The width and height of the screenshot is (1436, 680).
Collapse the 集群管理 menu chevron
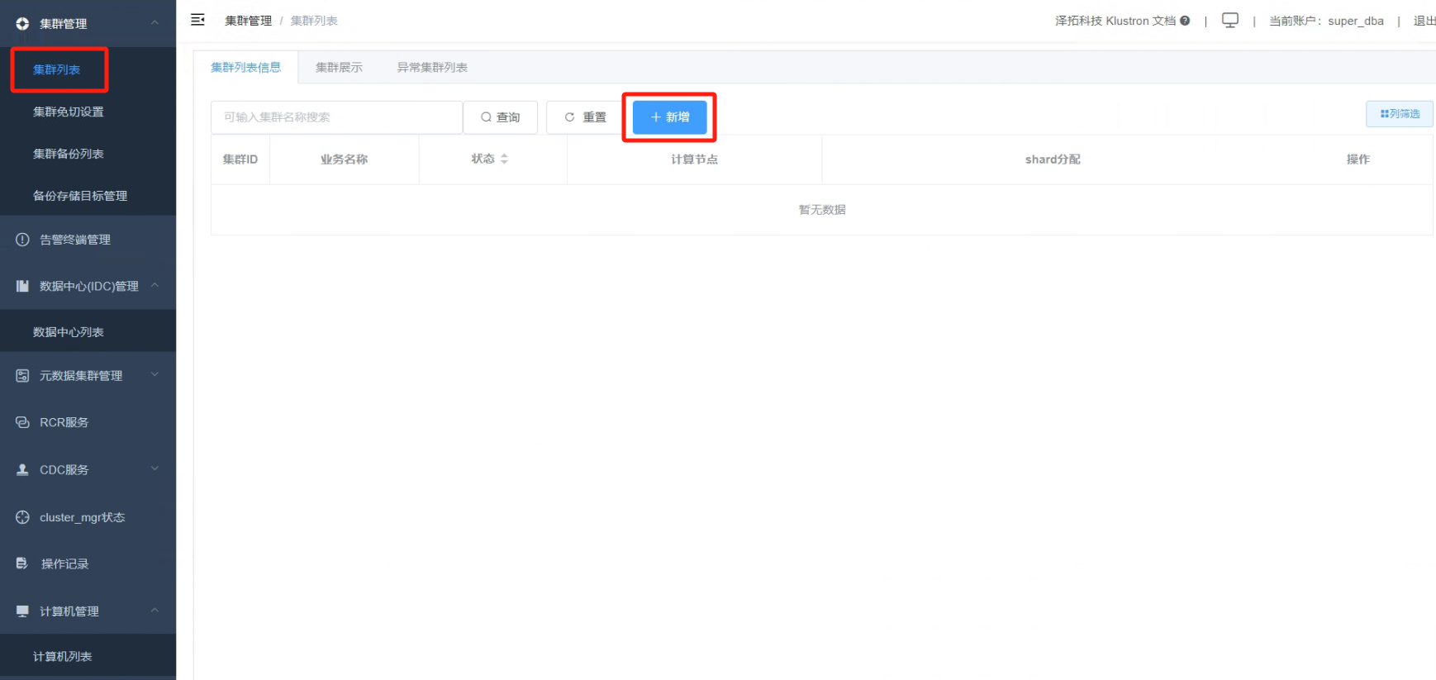pyautogui.click(x=155, y=23)
